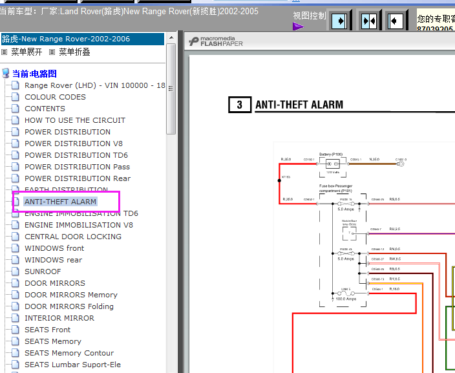
Task: Open the INTERIOR MIRROR diagram
Action: tap(59, 318)
